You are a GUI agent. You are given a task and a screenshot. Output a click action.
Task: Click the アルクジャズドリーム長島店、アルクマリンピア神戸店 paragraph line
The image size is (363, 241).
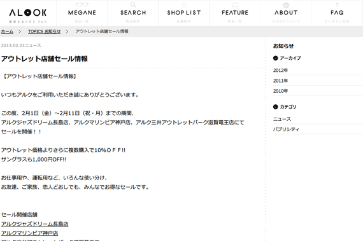click(x=122, y=123)
